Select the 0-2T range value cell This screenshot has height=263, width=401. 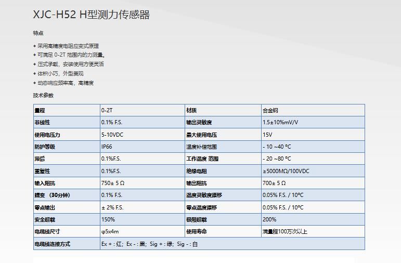107,110
